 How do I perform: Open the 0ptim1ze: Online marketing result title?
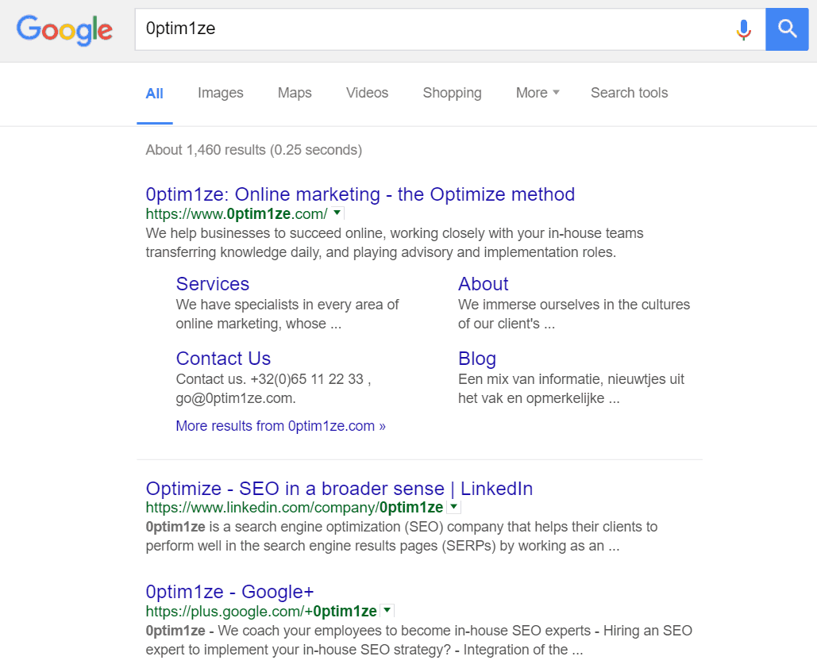pyautogui.click(x=360, y=194)
